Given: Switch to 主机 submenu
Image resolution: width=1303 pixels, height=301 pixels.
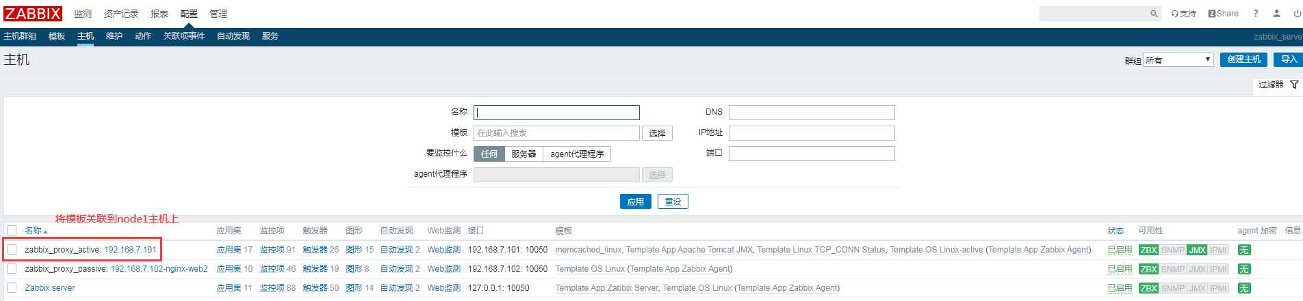Looking at the screenshot, I should coord(86,36).
